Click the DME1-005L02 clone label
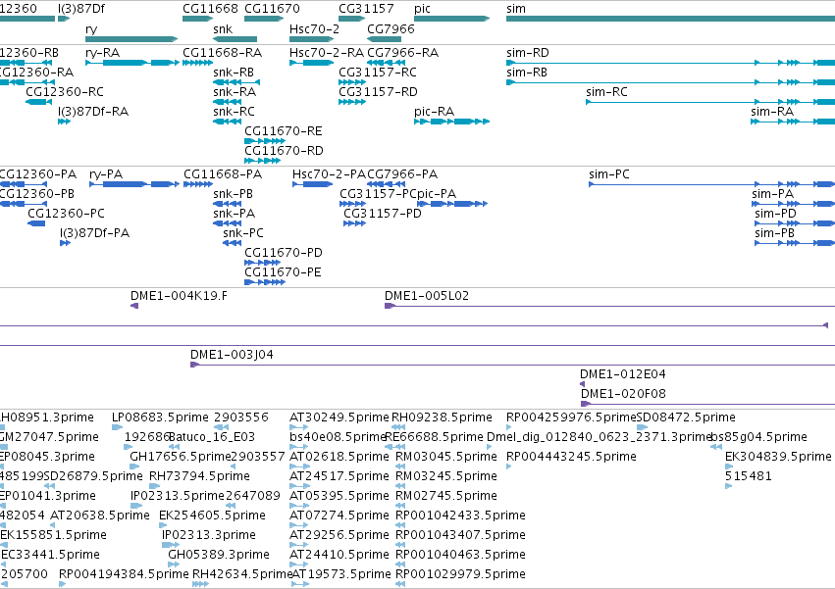The image size is (835, 589). click(427, 296)
